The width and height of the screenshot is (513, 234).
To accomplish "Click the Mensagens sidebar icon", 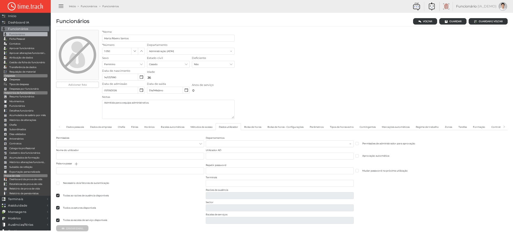I will 4,212.
